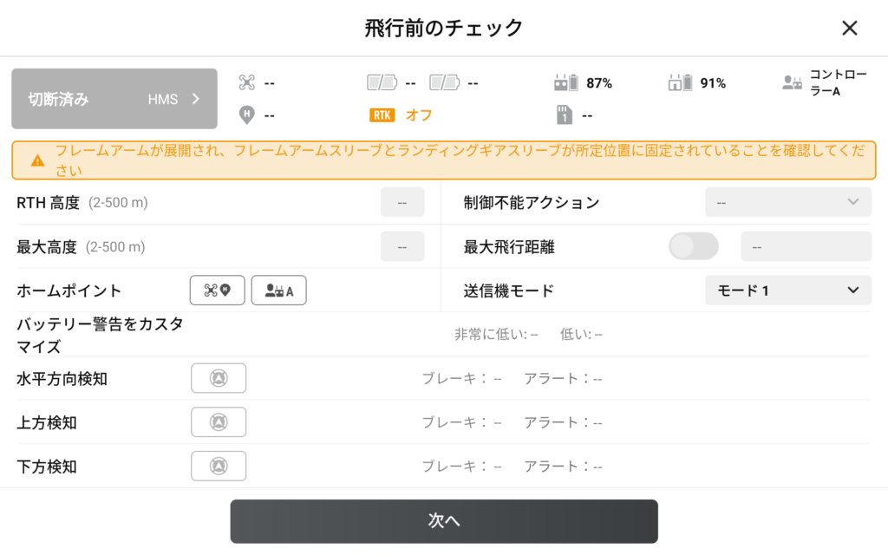Image resolution: width=888 pixels, height=555 pixels.
Task: Click the aircraft flight battery icon
Action: pyautogui.click(x=382, y=83)
